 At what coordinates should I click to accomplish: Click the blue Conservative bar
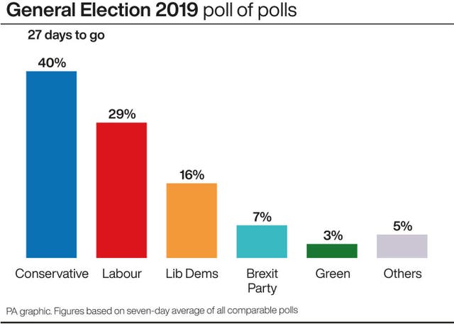coord(52,164)
